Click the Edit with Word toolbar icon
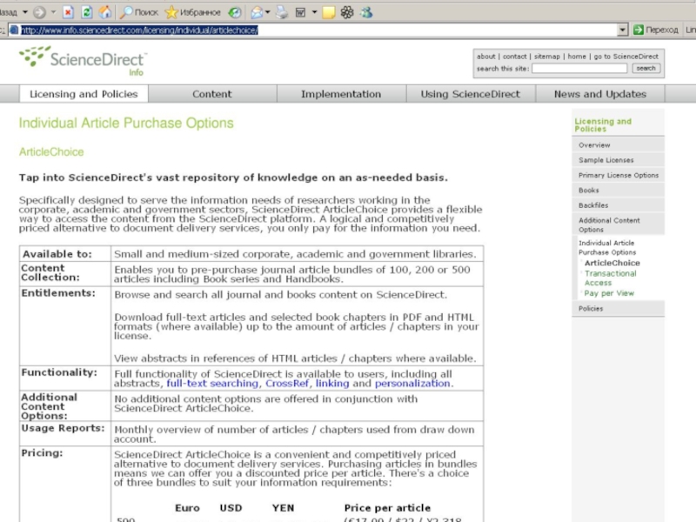The width and height of the screenshot is (696, 522). point(300,12)
